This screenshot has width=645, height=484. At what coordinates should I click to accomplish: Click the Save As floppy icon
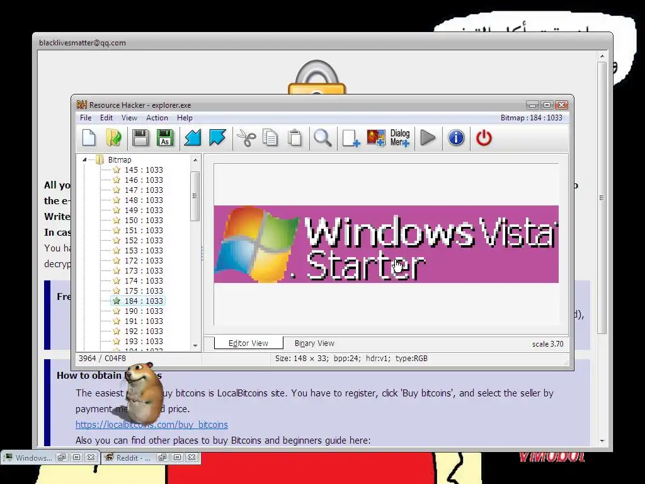pos(165,138)
